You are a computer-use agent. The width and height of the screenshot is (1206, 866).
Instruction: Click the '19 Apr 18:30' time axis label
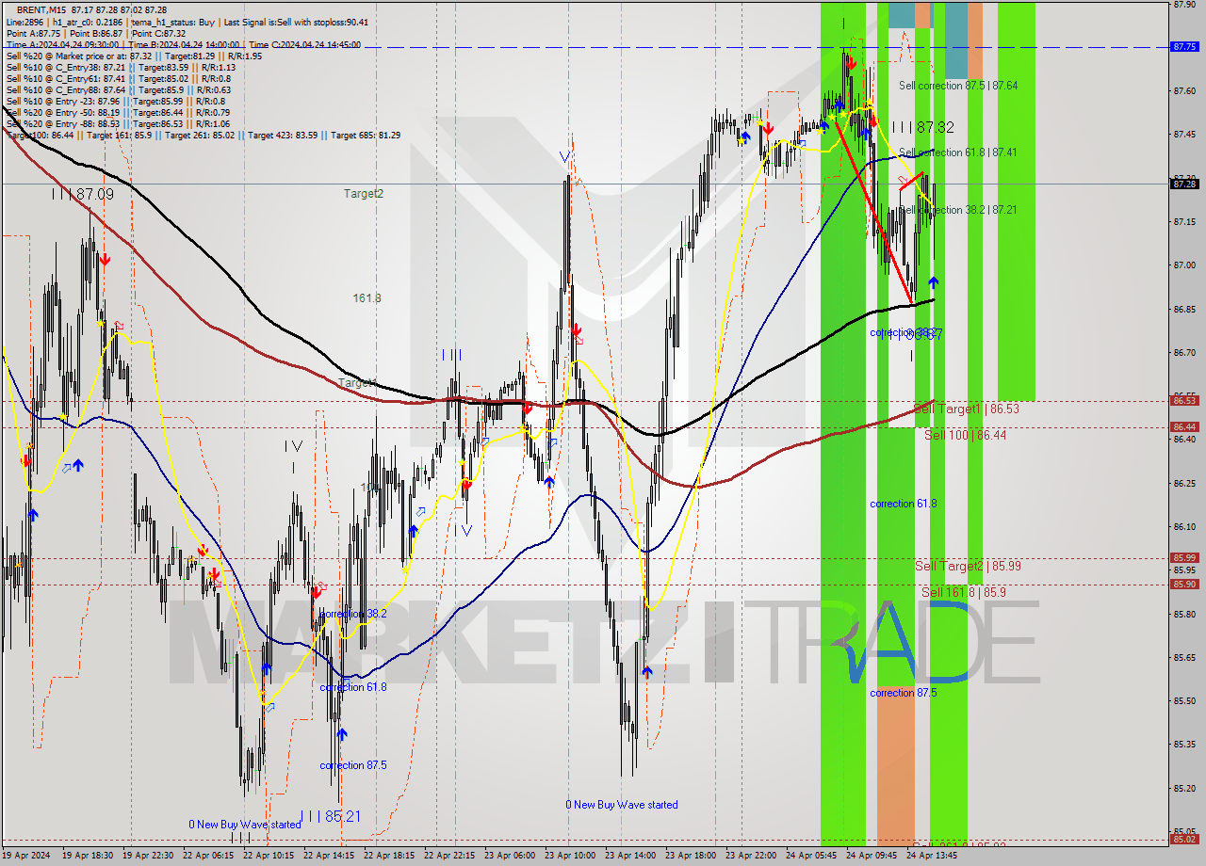(x=88, y=857)
